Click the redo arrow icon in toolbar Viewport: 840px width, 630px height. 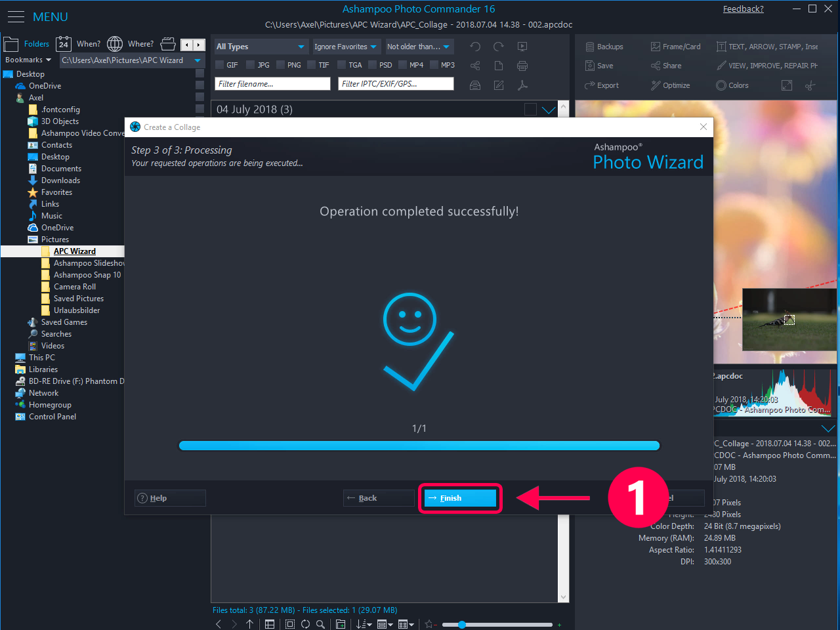pos(499,47)
